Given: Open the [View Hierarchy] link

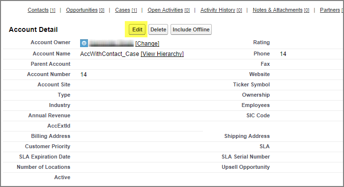Looking at the screenshot, I should coord(162,53).
